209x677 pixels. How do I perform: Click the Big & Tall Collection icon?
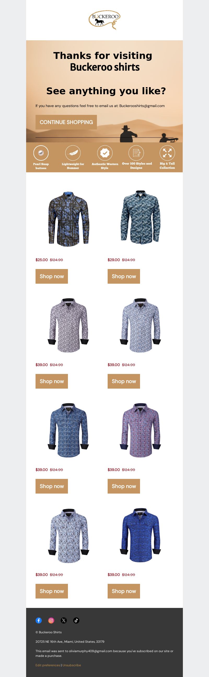[x=167, y=153]
